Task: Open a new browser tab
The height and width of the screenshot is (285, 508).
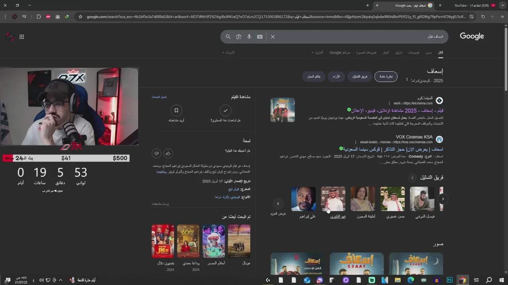Action: (368, 5)
